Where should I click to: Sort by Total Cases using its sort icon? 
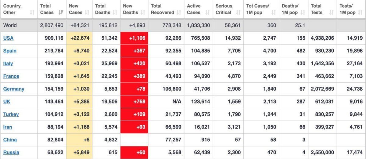60,13
